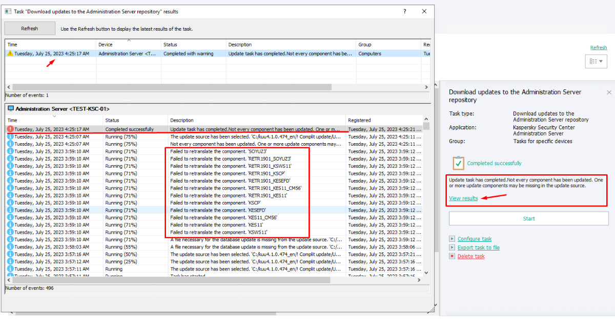Click the Administration Server computer icon
The width and height of the screenshot is (615, 320).
[x=10, y=109]
